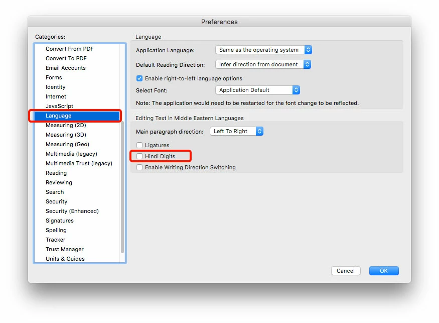Select Convert From PDF category
The width and height of the screenshot is (439, 323).
click(77, 49)
